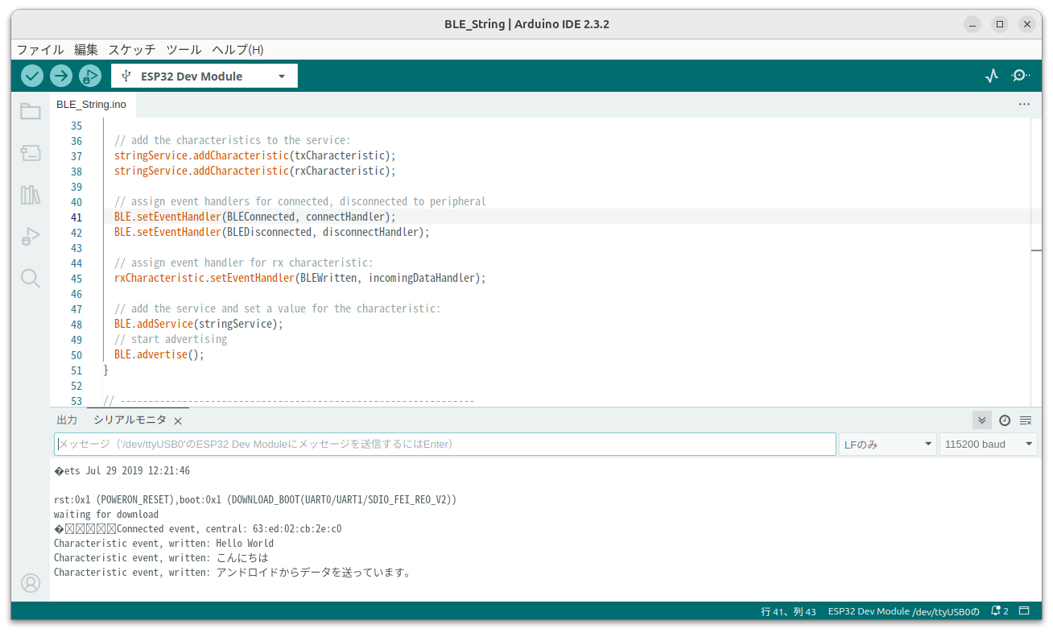
Task: Switch to the シリアルモニタ tab
Action: 130,420
